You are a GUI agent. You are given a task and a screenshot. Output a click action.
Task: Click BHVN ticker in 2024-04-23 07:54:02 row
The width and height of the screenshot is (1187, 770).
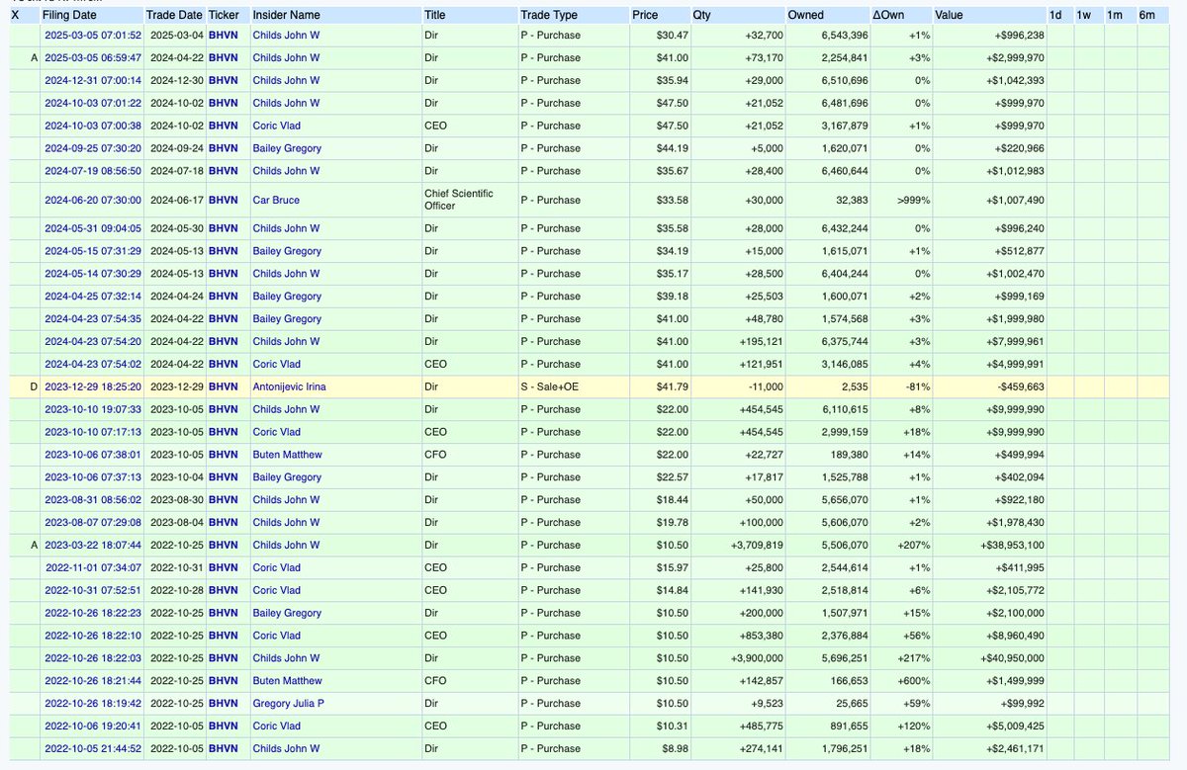(224, 364)
